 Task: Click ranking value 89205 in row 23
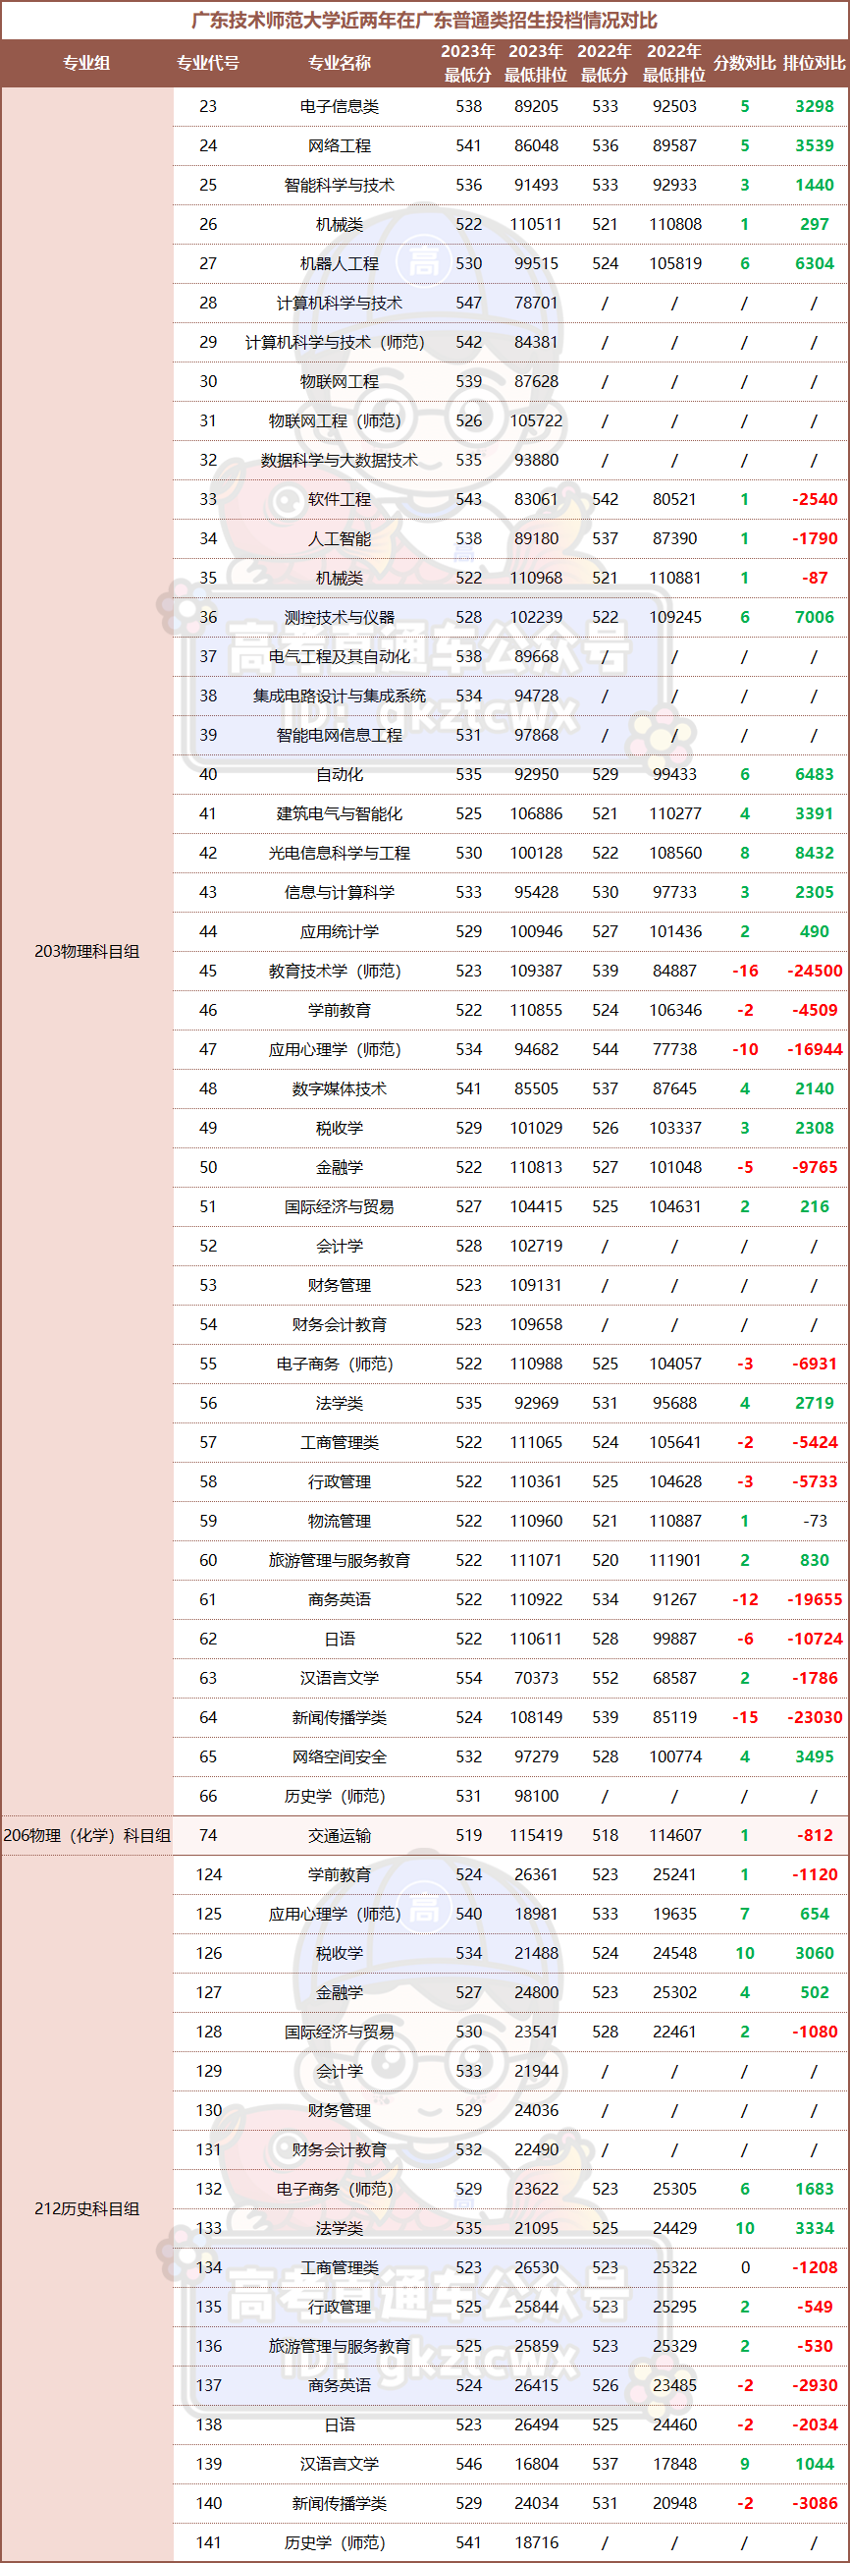[536, 106]
